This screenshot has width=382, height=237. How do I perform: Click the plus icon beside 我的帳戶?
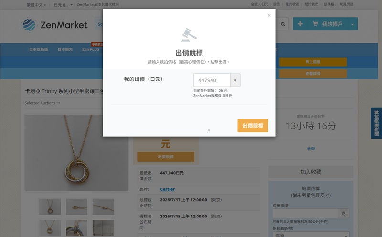(x=300, y=24)
